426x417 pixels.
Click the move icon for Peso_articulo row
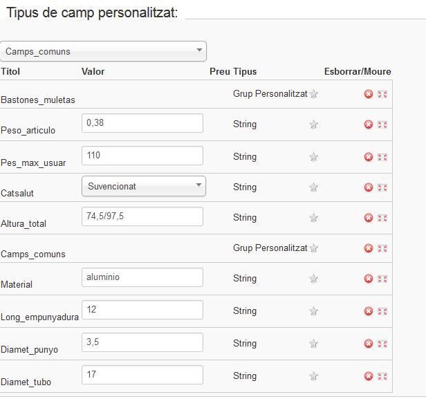coord(382,124)
